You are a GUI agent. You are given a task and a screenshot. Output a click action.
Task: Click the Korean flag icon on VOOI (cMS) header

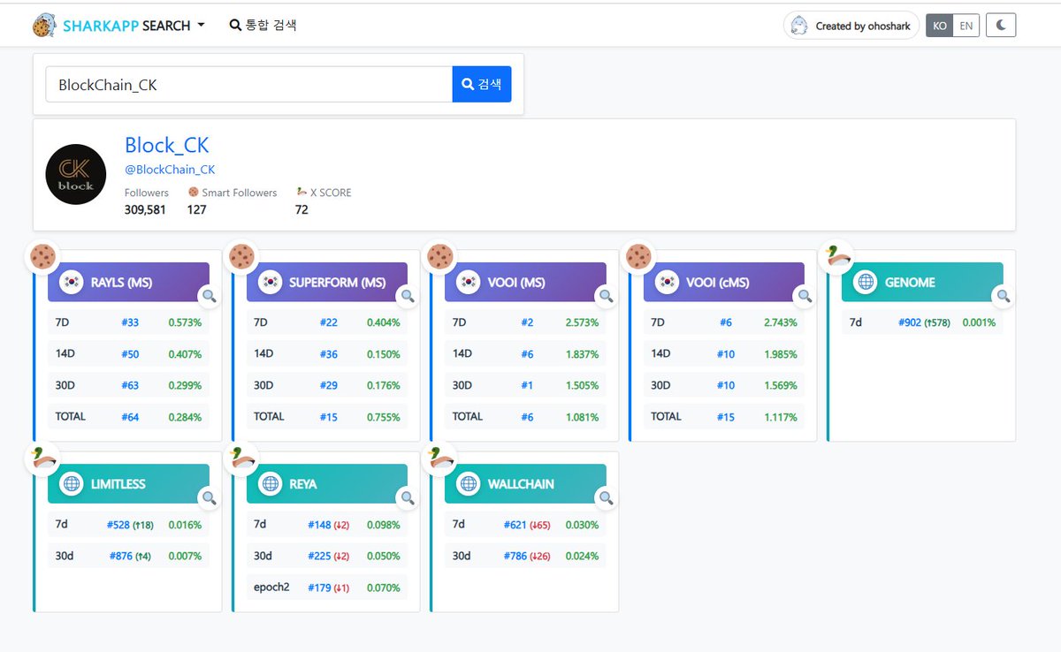(x=668, y=283)
